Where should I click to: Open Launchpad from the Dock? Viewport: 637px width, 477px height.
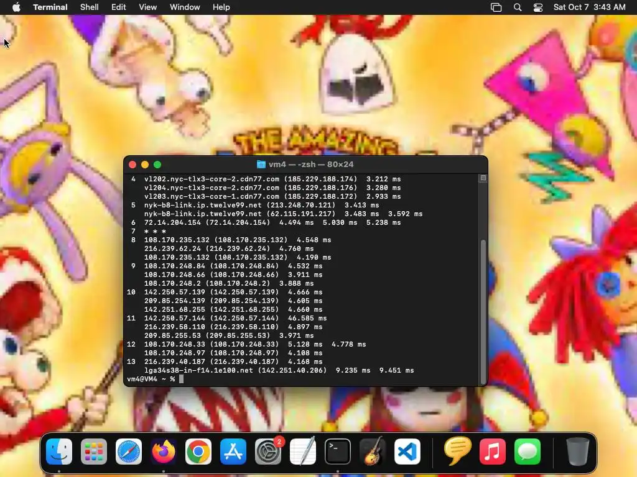(x=94, y=452)
